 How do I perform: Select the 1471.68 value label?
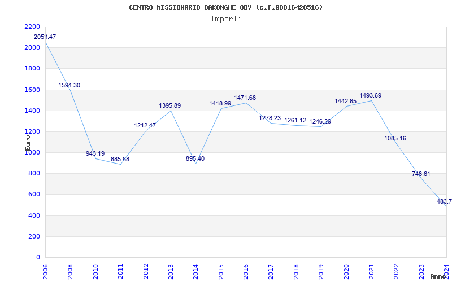click(245, 98)
